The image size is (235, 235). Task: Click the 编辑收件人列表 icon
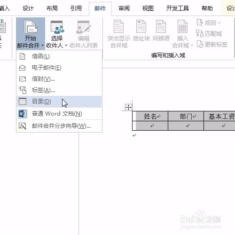tap(84, 28)
